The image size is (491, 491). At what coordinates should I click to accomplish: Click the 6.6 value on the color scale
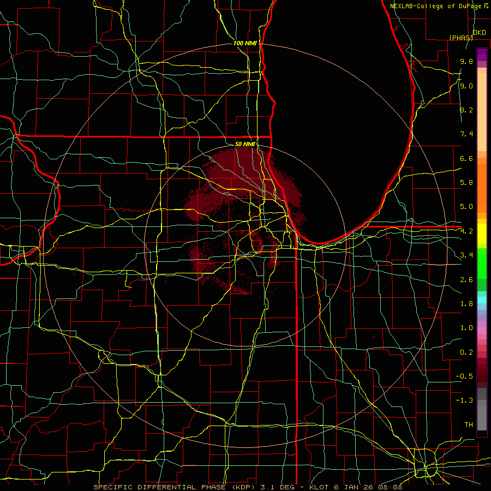pos(466,158)
